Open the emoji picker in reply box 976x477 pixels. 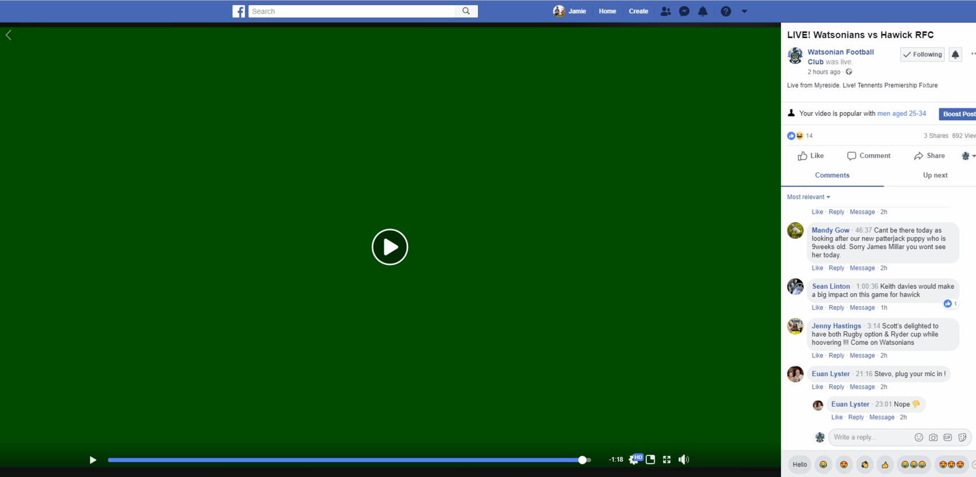coord(919,437)
